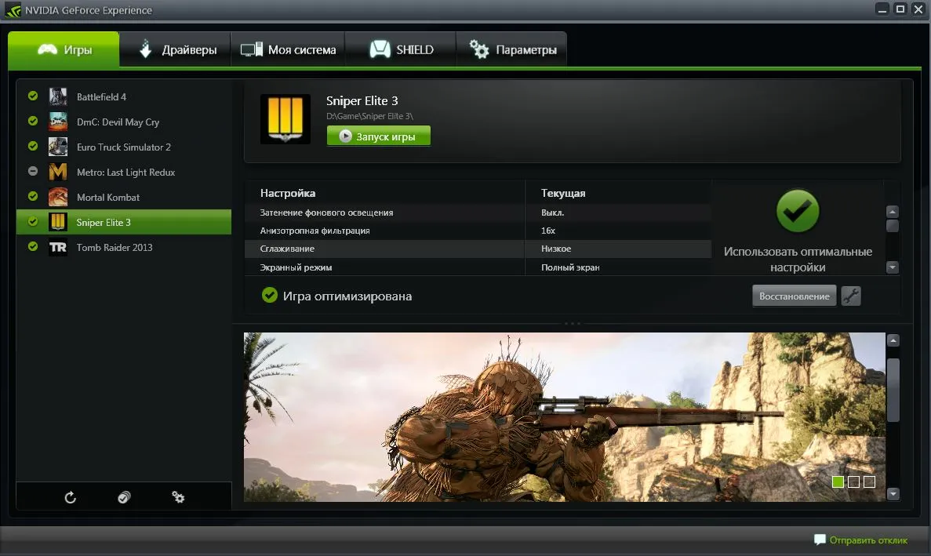931x556 pixels.
Task: Click the Восстановление button
Action: coord(794,296)
